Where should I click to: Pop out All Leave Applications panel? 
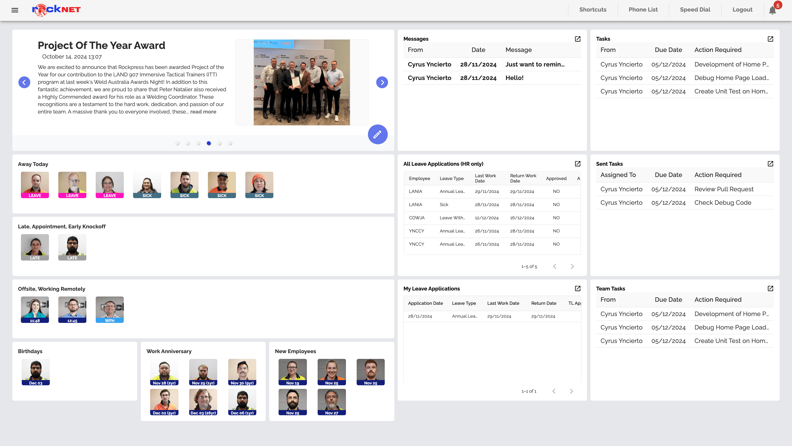[578, 164]
